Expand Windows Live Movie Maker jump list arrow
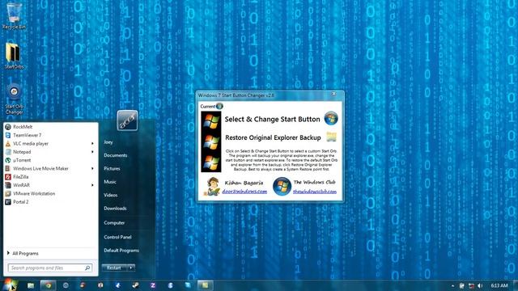Viewport: 518px width, 291px height. 92,169
